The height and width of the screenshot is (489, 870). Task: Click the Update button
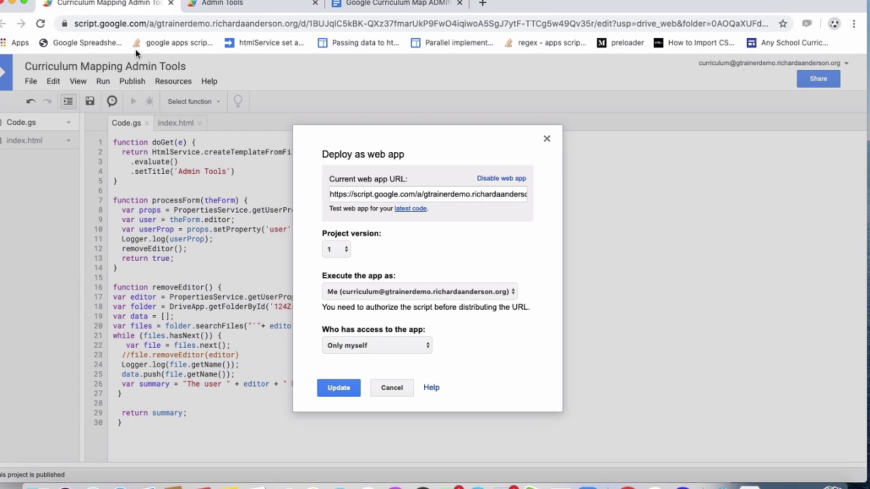338,388
